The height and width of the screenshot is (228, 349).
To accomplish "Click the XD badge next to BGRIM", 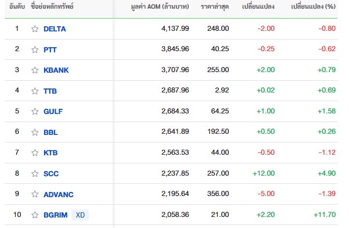I will tap(80, 215).
